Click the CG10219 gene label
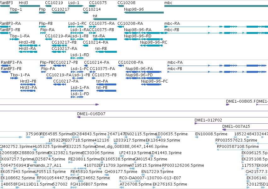Image resolution: width=268 pixels, height=189 pixels. coord(54,3)
